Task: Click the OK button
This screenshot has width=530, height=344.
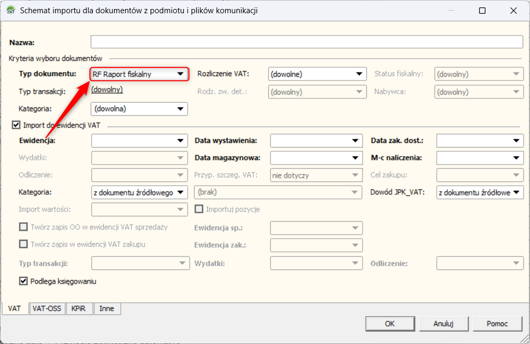Action: [x=390, y=323]
